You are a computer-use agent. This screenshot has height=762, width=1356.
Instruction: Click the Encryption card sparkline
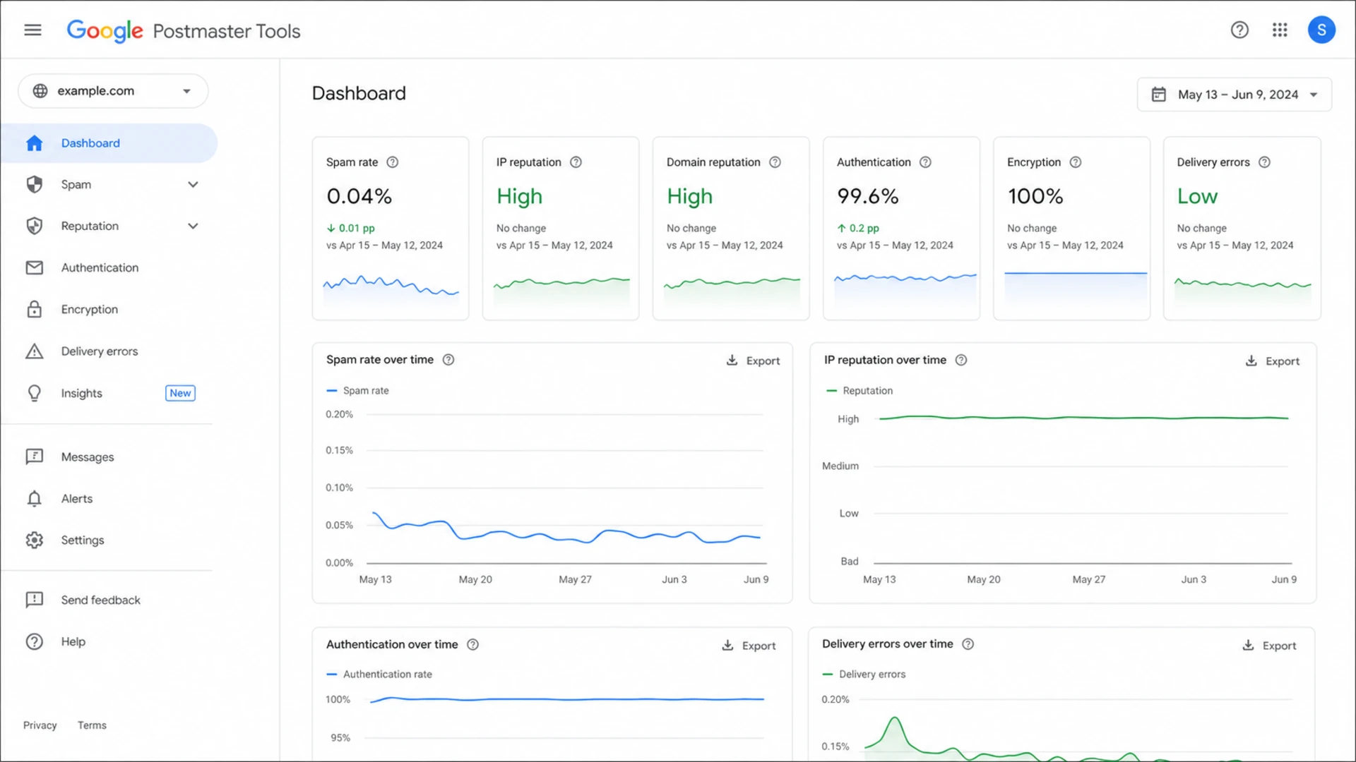click(1075, 288)
